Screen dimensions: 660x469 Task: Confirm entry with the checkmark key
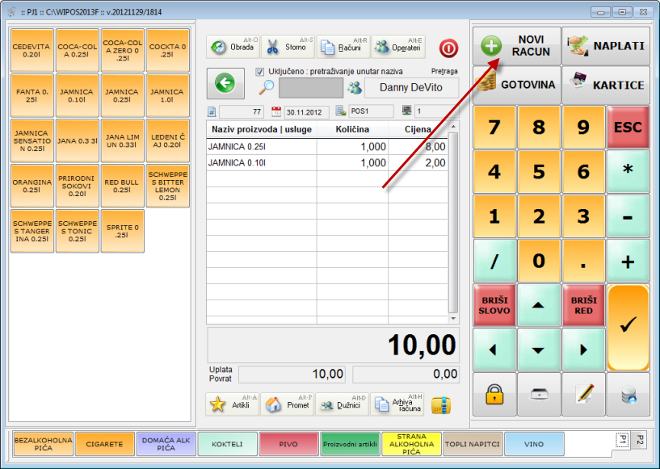[x=628, y=326]
